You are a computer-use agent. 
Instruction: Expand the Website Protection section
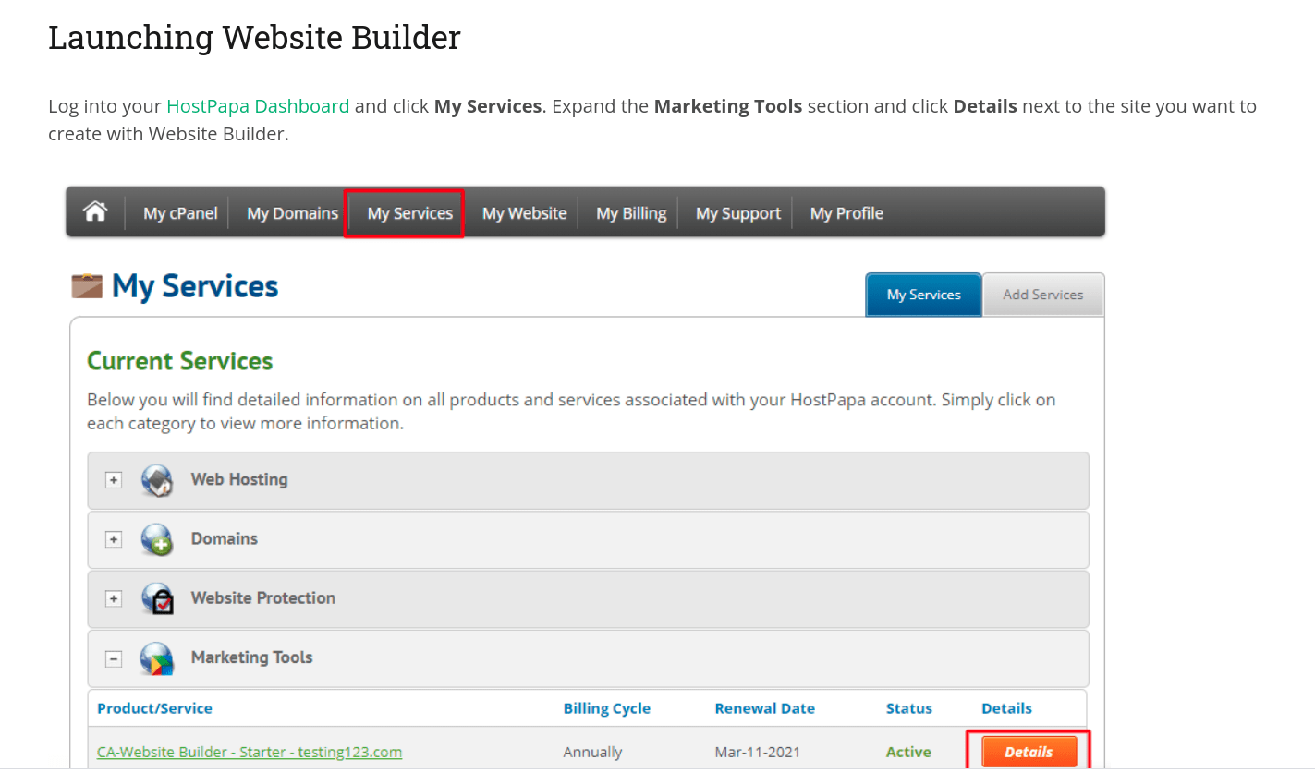coord(114,598)
